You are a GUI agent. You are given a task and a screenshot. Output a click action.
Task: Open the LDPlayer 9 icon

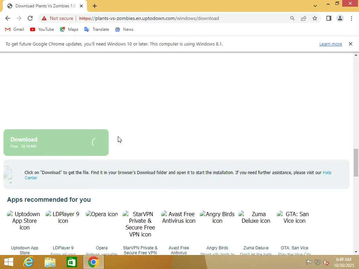coord(63,217)
